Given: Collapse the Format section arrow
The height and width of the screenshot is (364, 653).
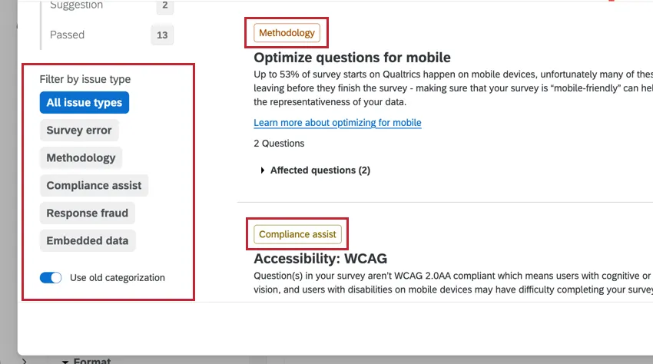Looking at the screenshot, I should (x=65, y=362).
